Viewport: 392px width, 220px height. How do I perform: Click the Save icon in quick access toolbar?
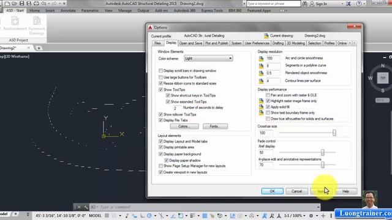[x=22, y=4]
